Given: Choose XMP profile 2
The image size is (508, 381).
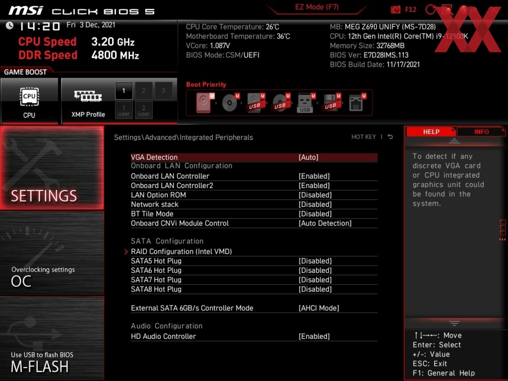Looking at the screenshot, I should coord(143,91).
